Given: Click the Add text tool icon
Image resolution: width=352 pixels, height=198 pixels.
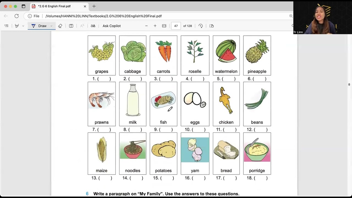Looking at the screenshot, I should point(71,26).
